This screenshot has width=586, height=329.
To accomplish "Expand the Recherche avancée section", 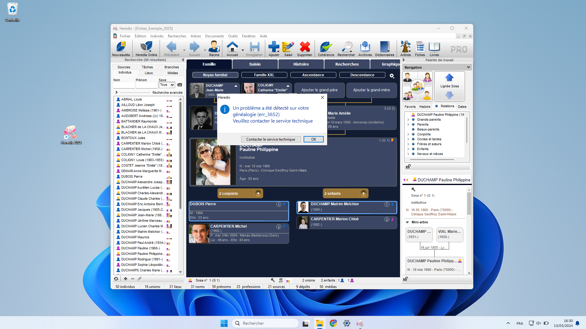I will (116, 93).
